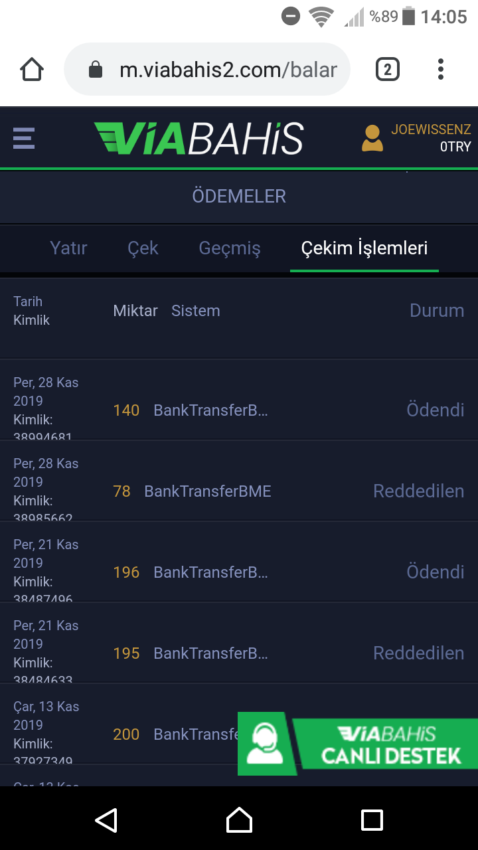Image resolution: width=478 pixels, height=850 pixels.
Task: Tap the Android home navigation button
Action: click(x=239, y=819)
